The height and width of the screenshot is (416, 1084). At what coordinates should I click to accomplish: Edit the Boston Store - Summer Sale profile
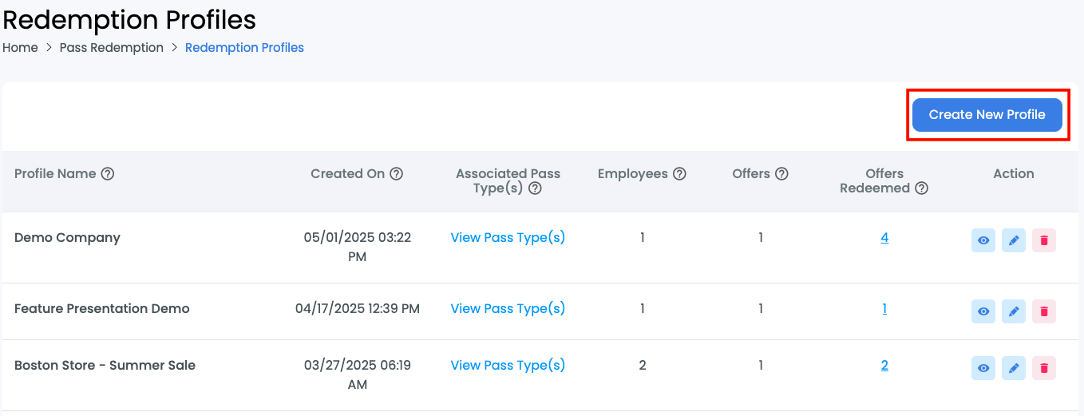coord(1014,368)
